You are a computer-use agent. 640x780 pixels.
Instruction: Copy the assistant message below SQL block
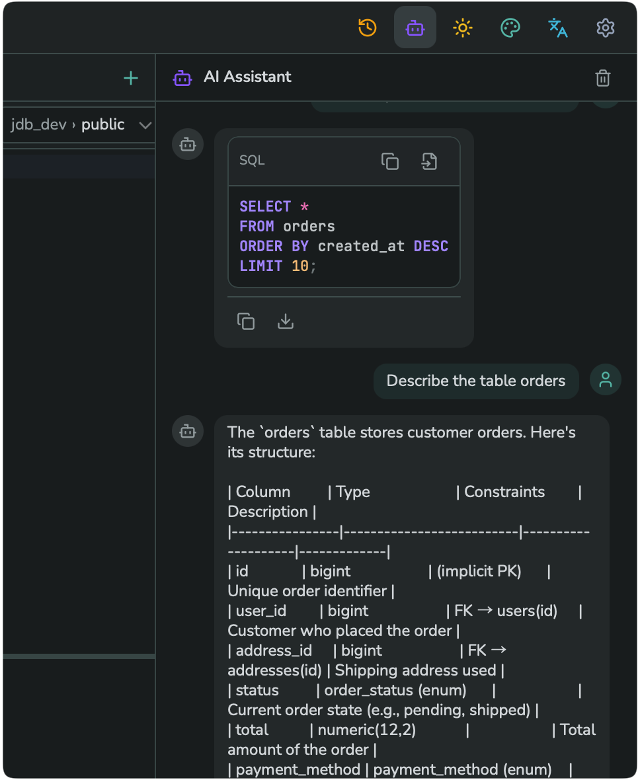pos(246,321)
